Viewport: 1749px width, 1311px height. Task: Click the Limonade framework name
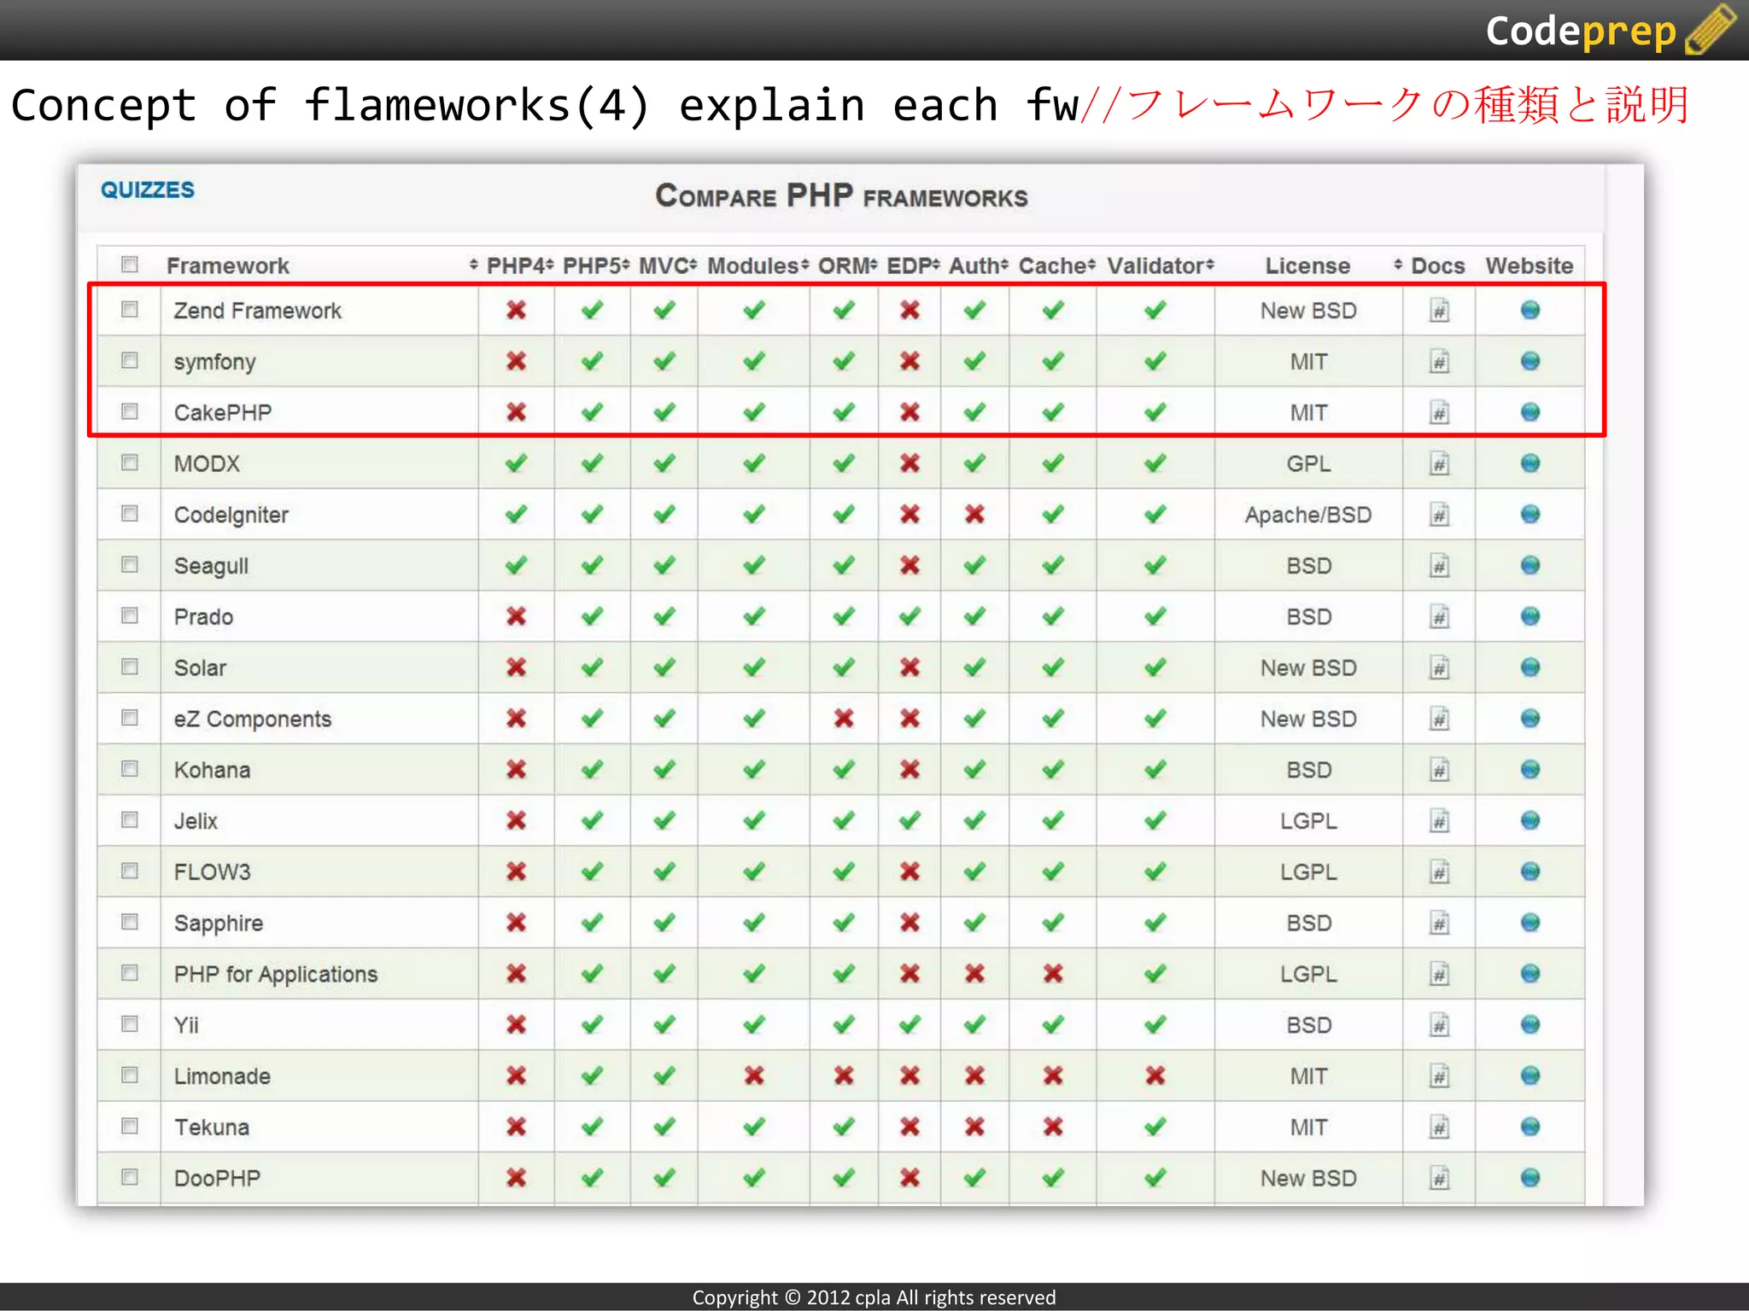(x=222, y=1075)
